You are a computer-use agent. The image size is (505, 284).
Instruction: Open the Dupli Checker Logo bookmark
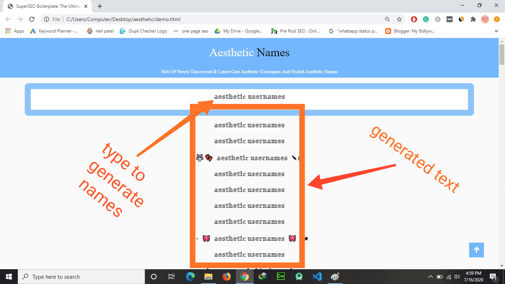coord(143,31)
